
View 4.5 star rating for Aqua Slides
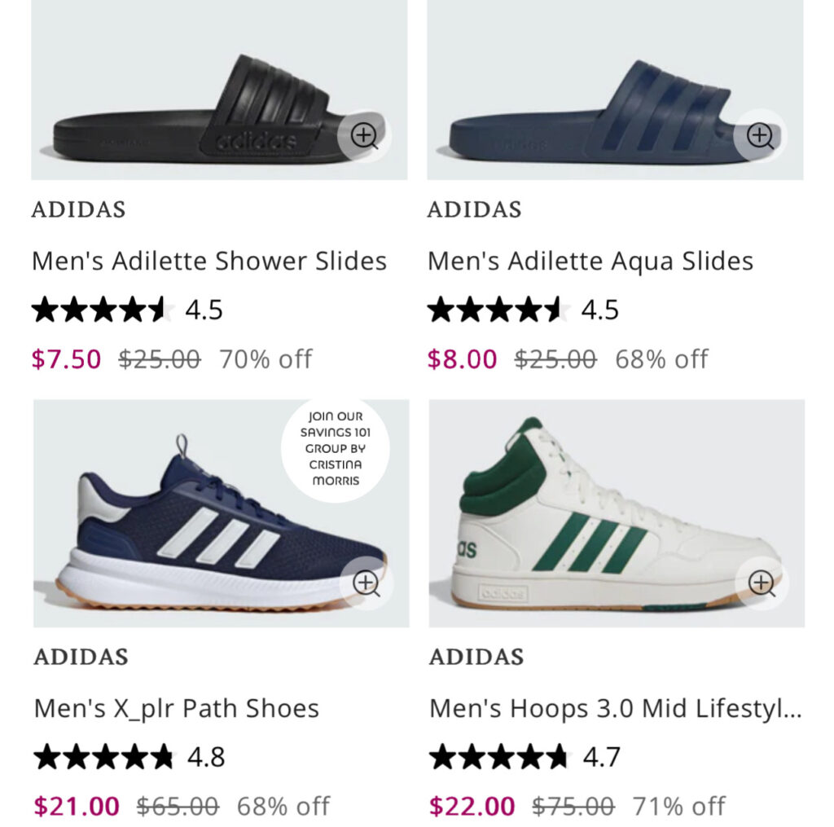coord(524,310)
